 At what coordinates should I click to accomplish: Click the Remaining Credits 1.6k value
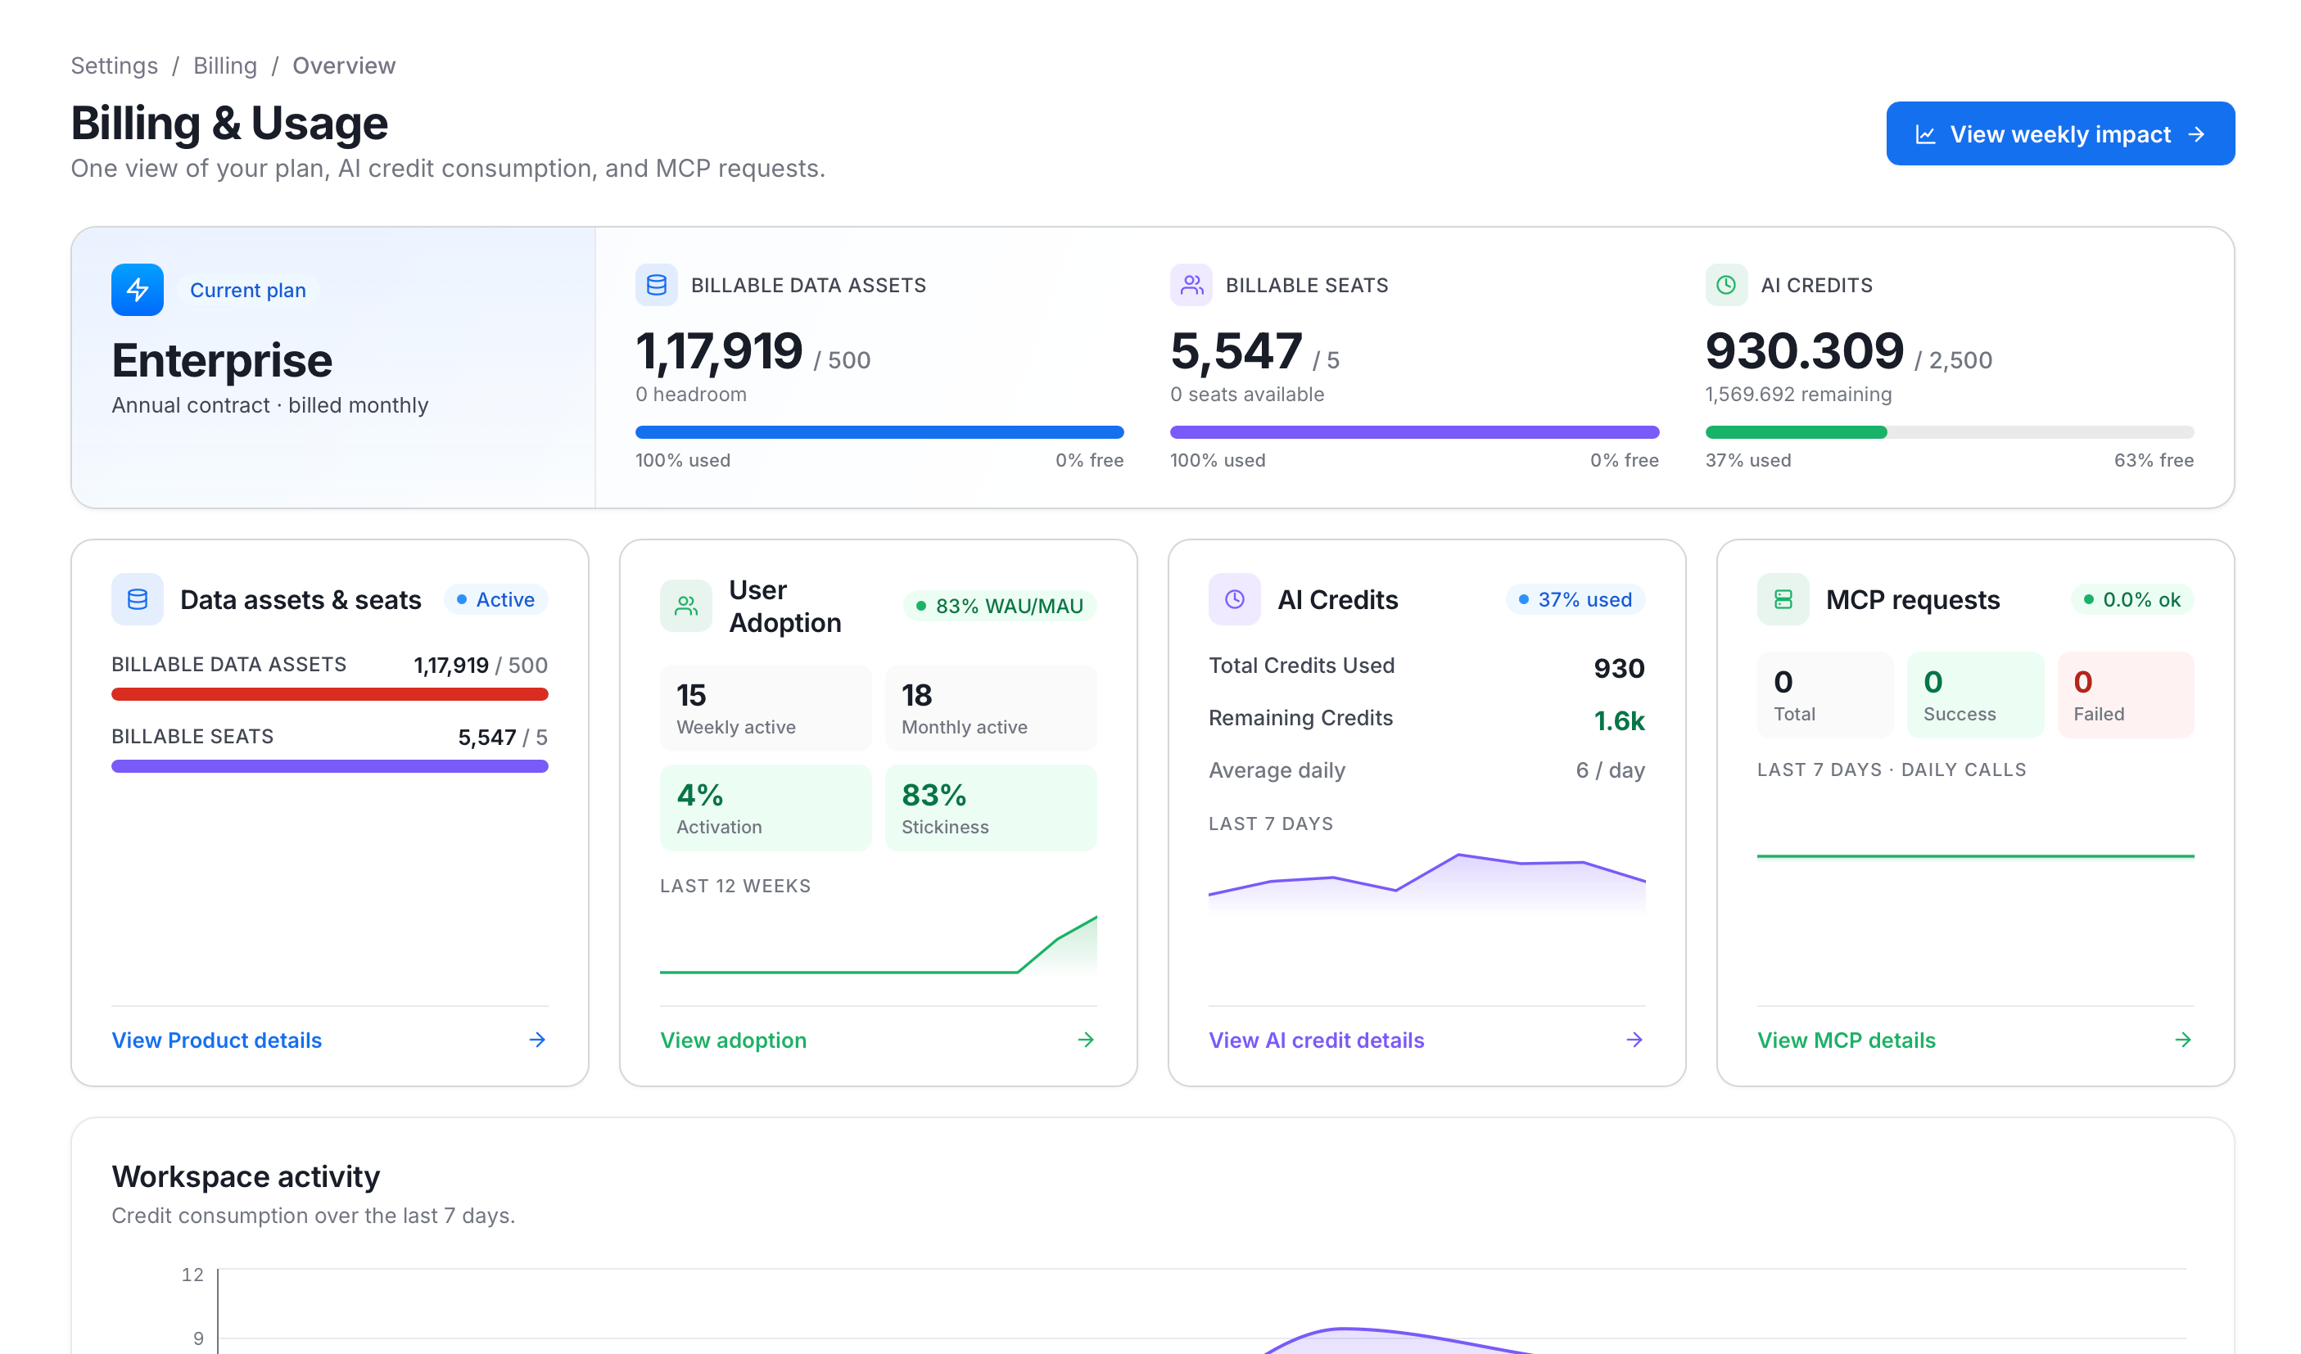[1619, 721]
